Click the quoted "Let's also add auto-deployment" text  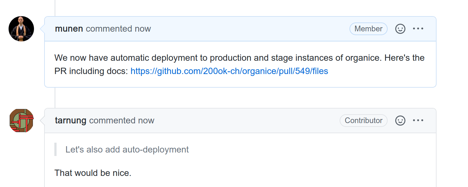pos(127,149)
